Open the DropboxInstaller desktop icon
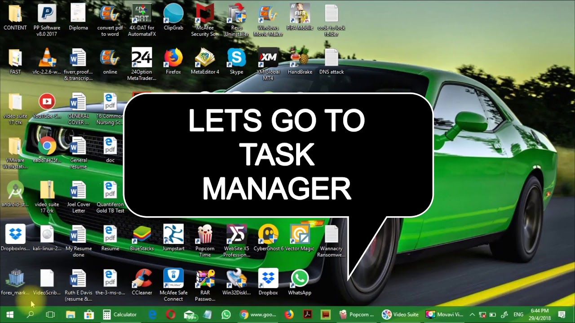This screenshot has width=575, height=323. (15, 238)
